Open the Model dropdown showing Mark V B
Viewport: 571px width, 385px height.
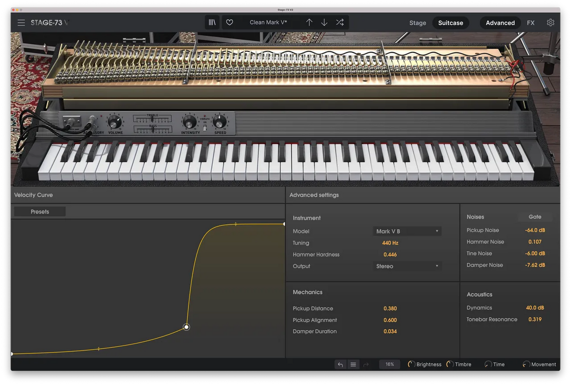407,231
